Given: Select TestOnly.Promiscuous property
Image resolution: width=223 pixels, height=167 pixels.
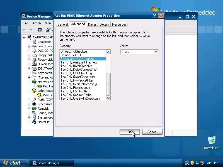Looking at the screenshot, I should click(83, 88).
